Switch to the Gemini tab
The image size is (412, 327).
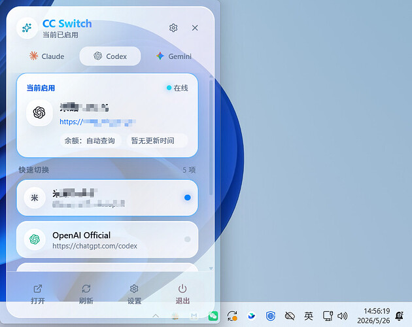click(x=174, y=56)
